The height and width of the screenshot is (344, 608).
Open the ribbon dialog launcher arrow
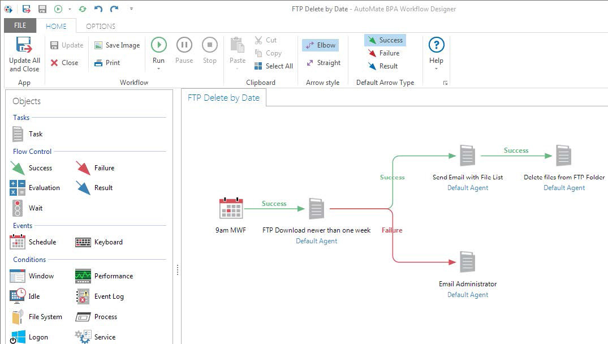(x=445, y=83)
